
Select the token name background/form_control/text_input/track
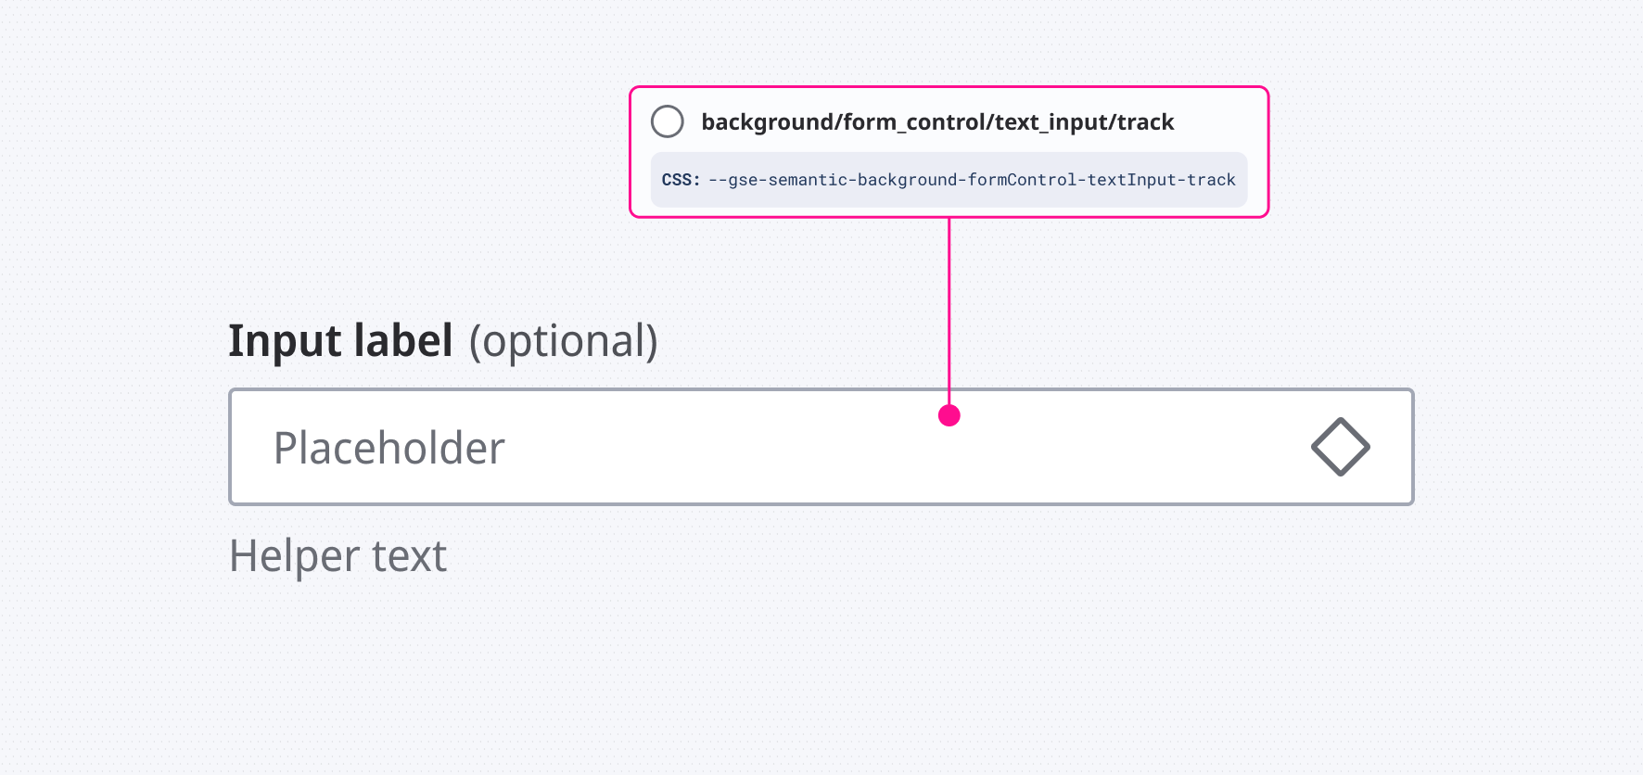click(938, 121)
